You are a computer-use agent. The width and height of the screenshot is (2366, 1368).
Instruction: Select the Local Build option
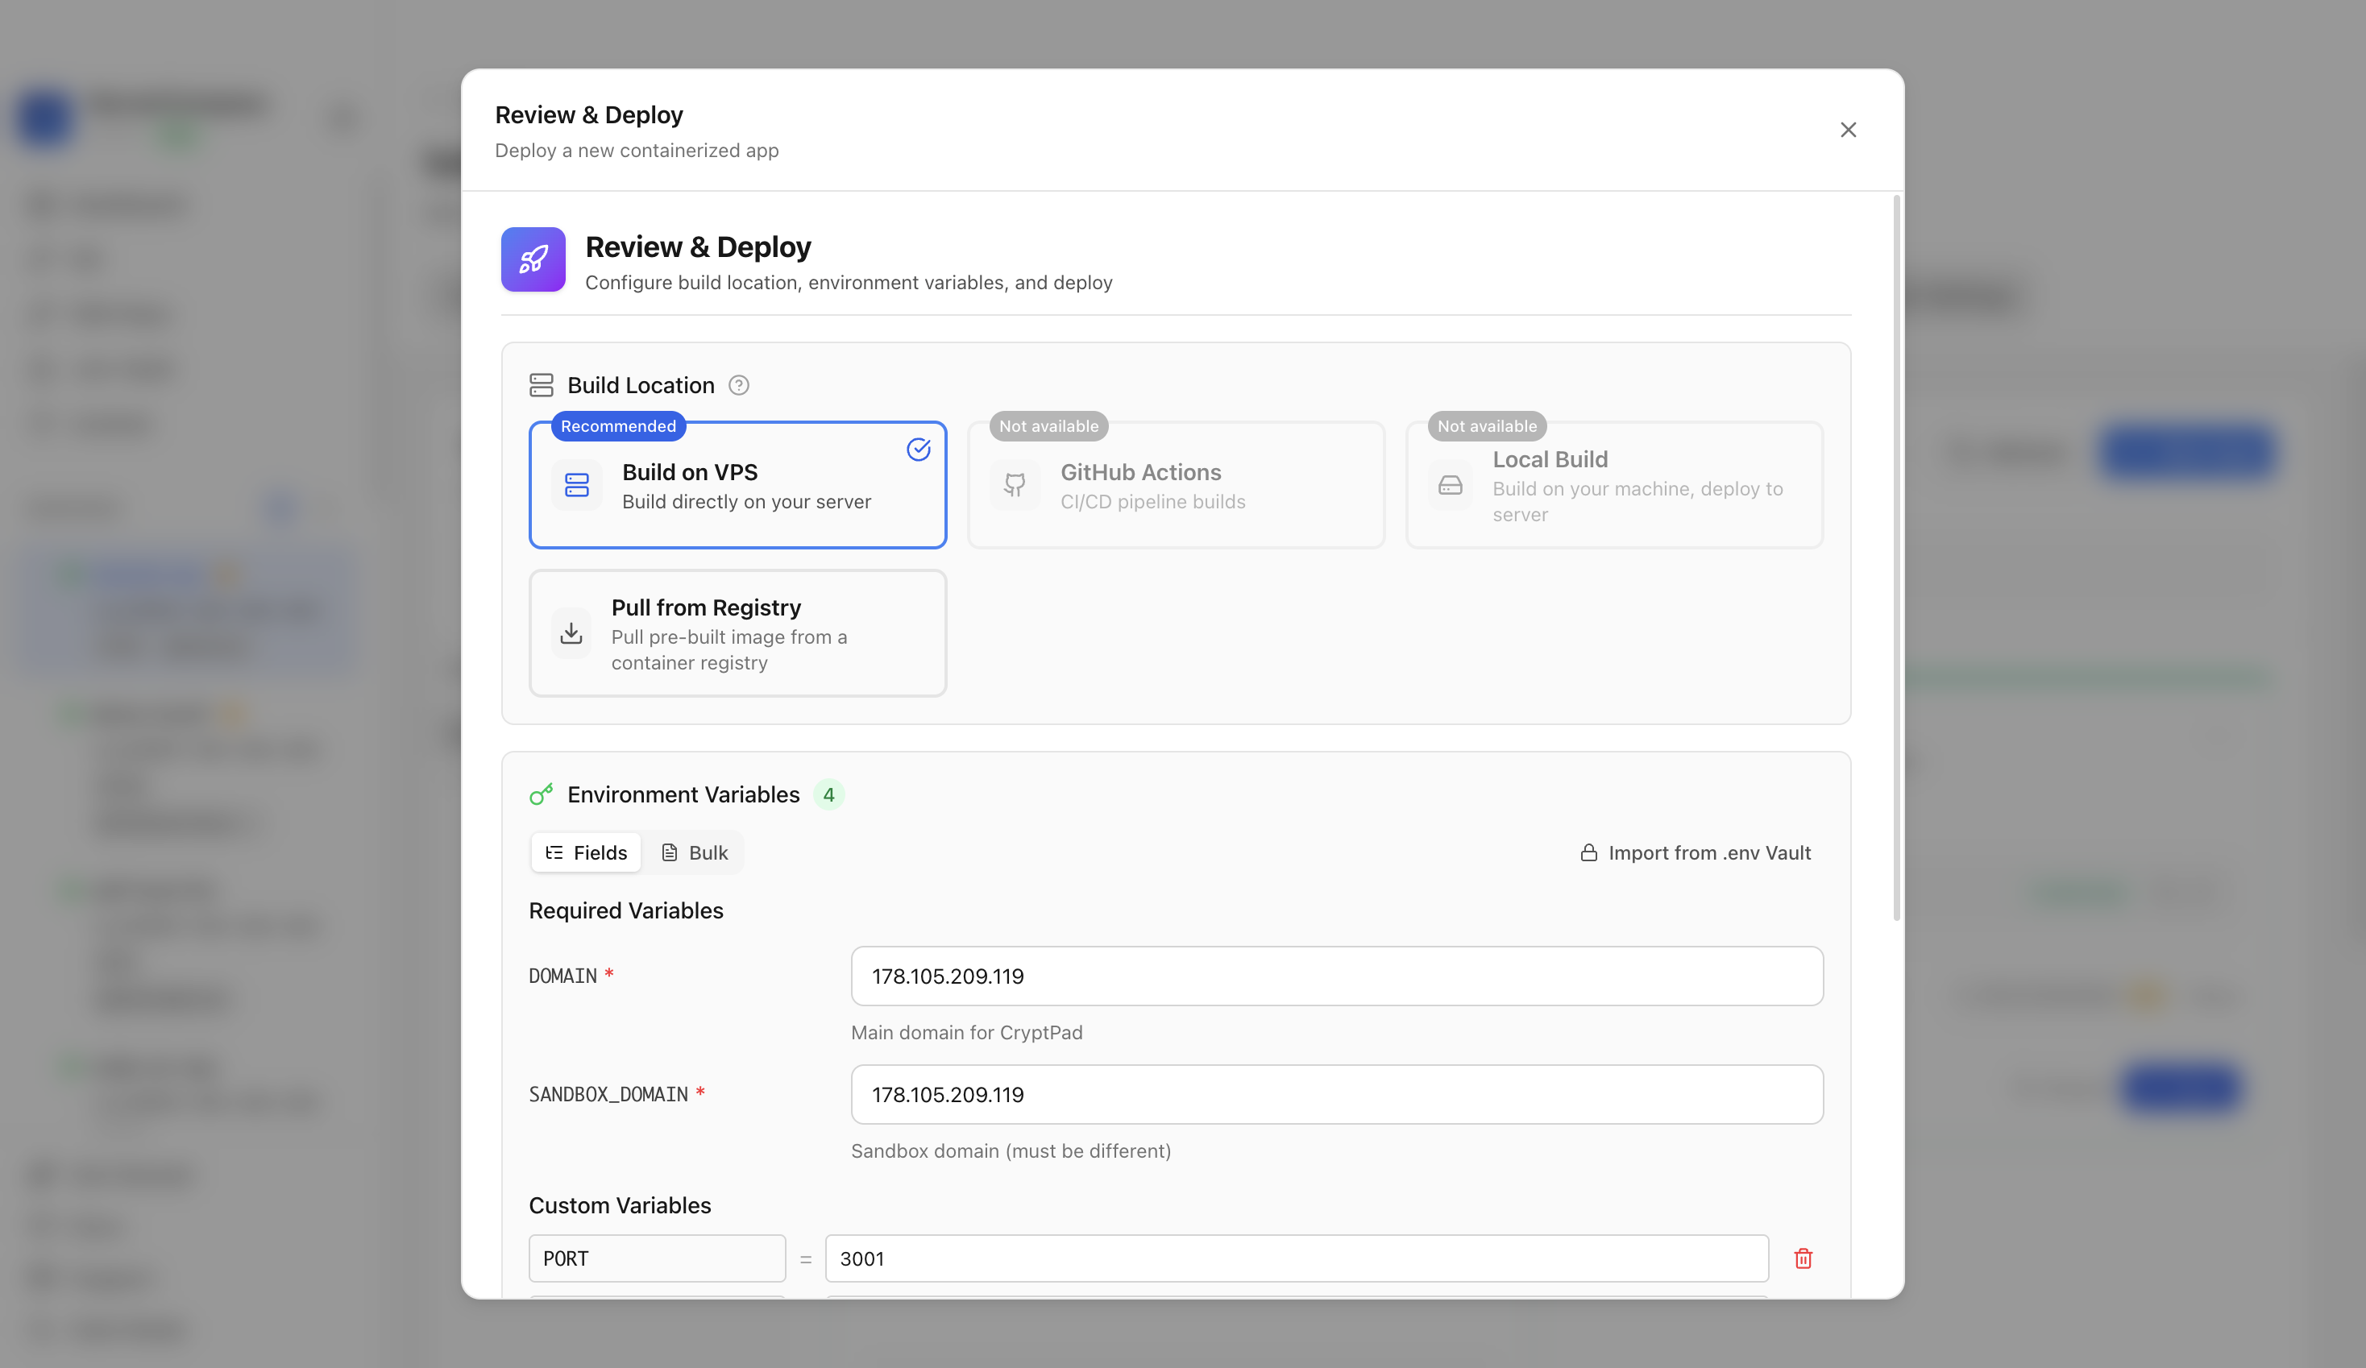pos(1614,484)
